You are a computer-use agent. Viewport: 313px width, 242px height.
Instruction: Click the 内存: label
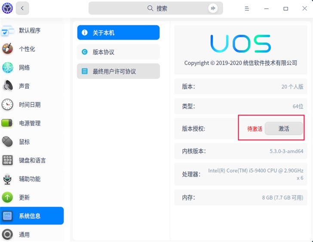[x=188, y=198]
